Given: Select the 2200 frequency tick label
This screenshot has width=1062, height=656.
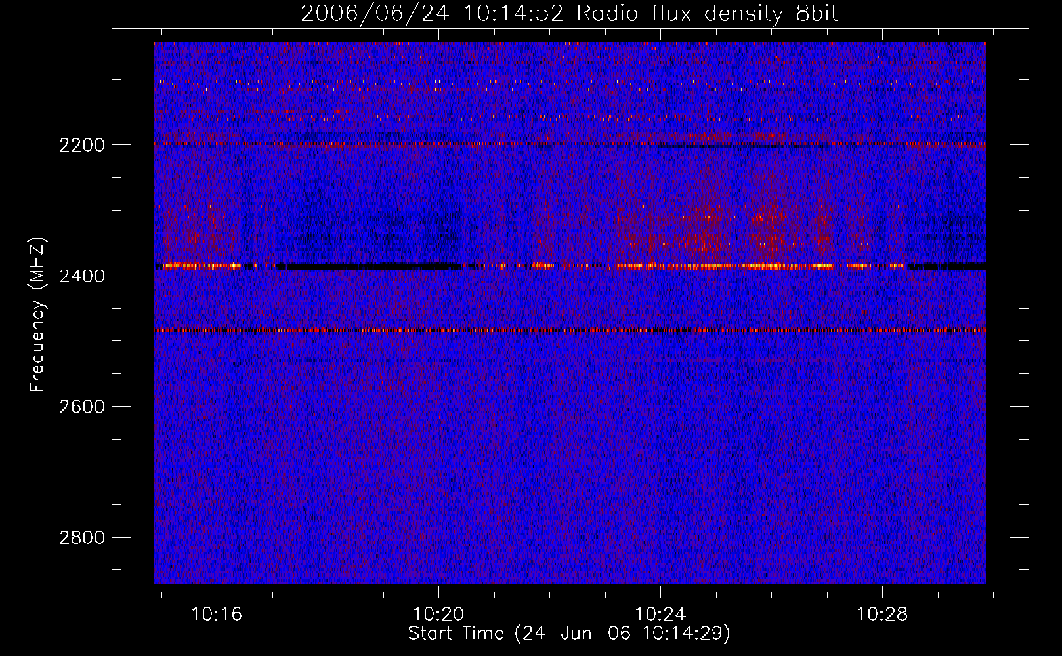Looking at the screenshot, I should [82, 145].
